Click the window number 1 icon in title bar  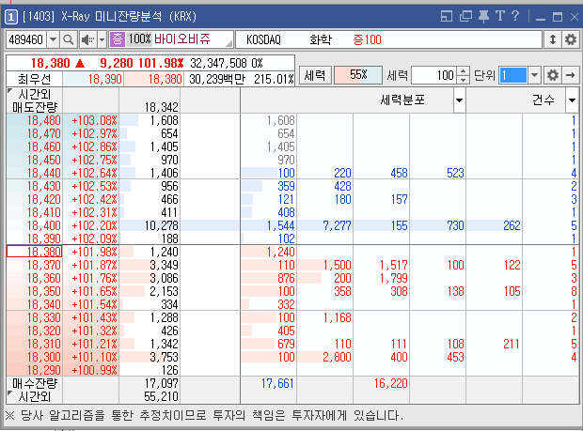pyautogui.click(x=11, y=17)
